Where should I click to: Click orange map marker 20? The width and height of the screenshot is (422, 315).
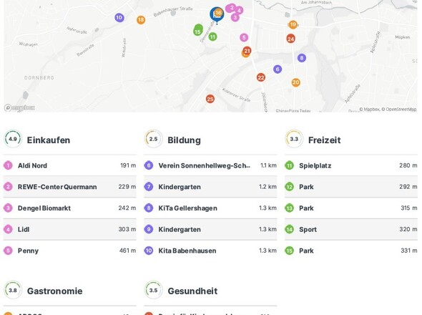click(x=296, y=82)
